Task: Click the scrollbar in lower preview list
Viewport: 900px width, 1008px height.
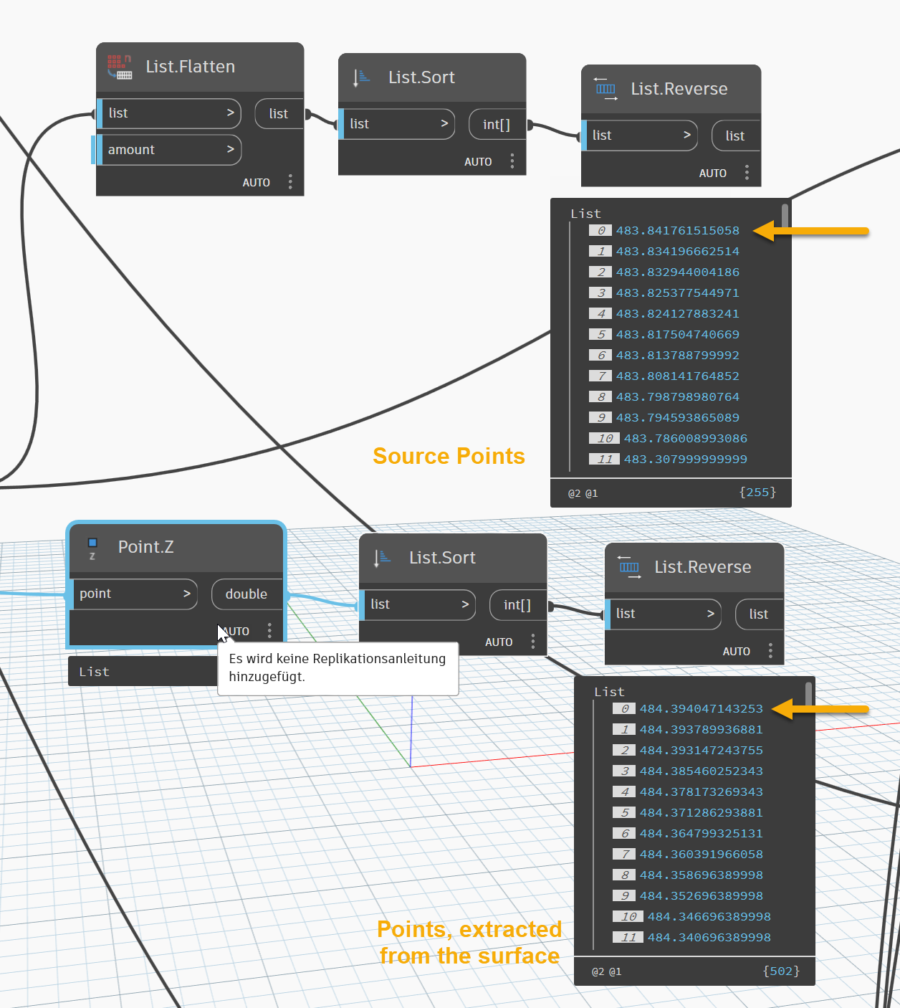Action: pos(809,695)
